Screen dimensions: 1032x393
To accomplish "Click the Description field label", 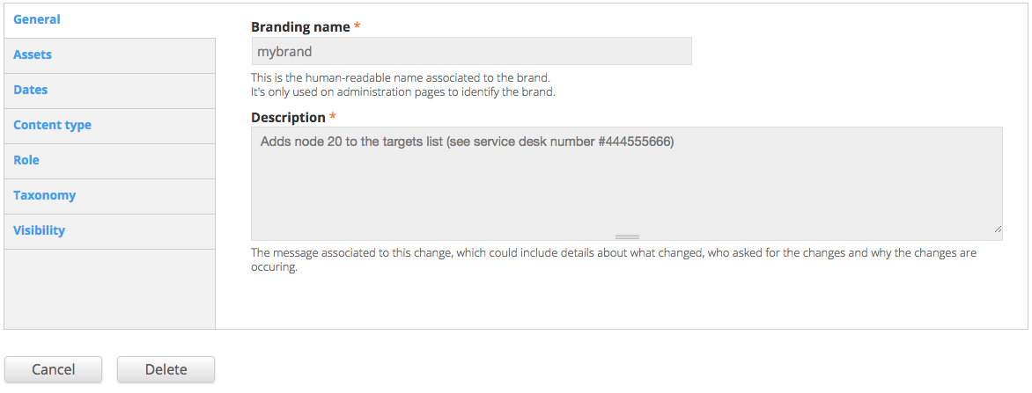I will pos(288,118).
